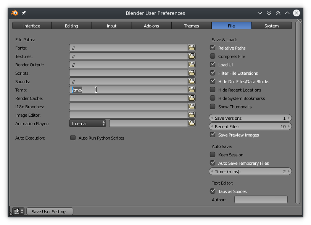Open folder browser for Image Editor path
The height and width of the screenshot is (225, 311).
point(192,115)
